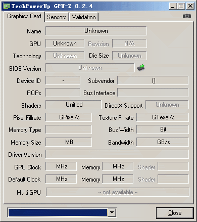Click Shader field in GPU Clock row
This screenshot has width=197, height=222.
click(173, 166)
